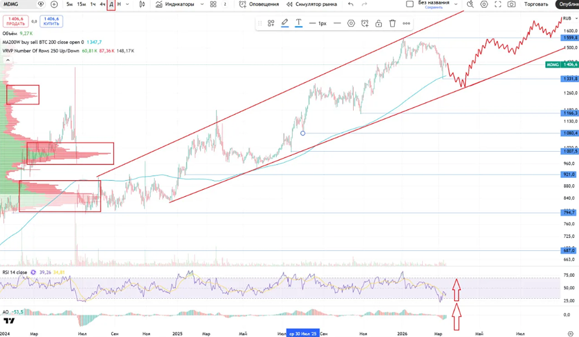Click the 794,7 price level label

coord(569,213)
